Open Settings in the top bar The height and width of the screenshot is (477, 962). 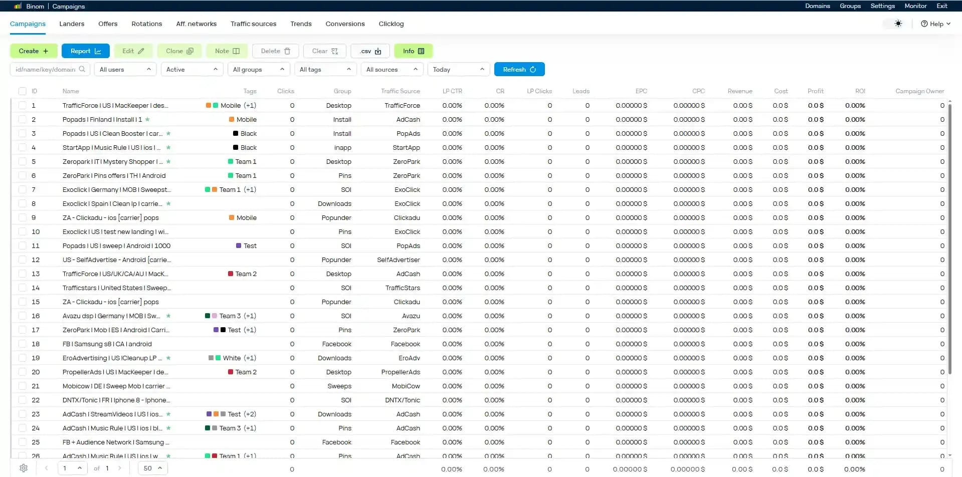[x=882, y=6]
